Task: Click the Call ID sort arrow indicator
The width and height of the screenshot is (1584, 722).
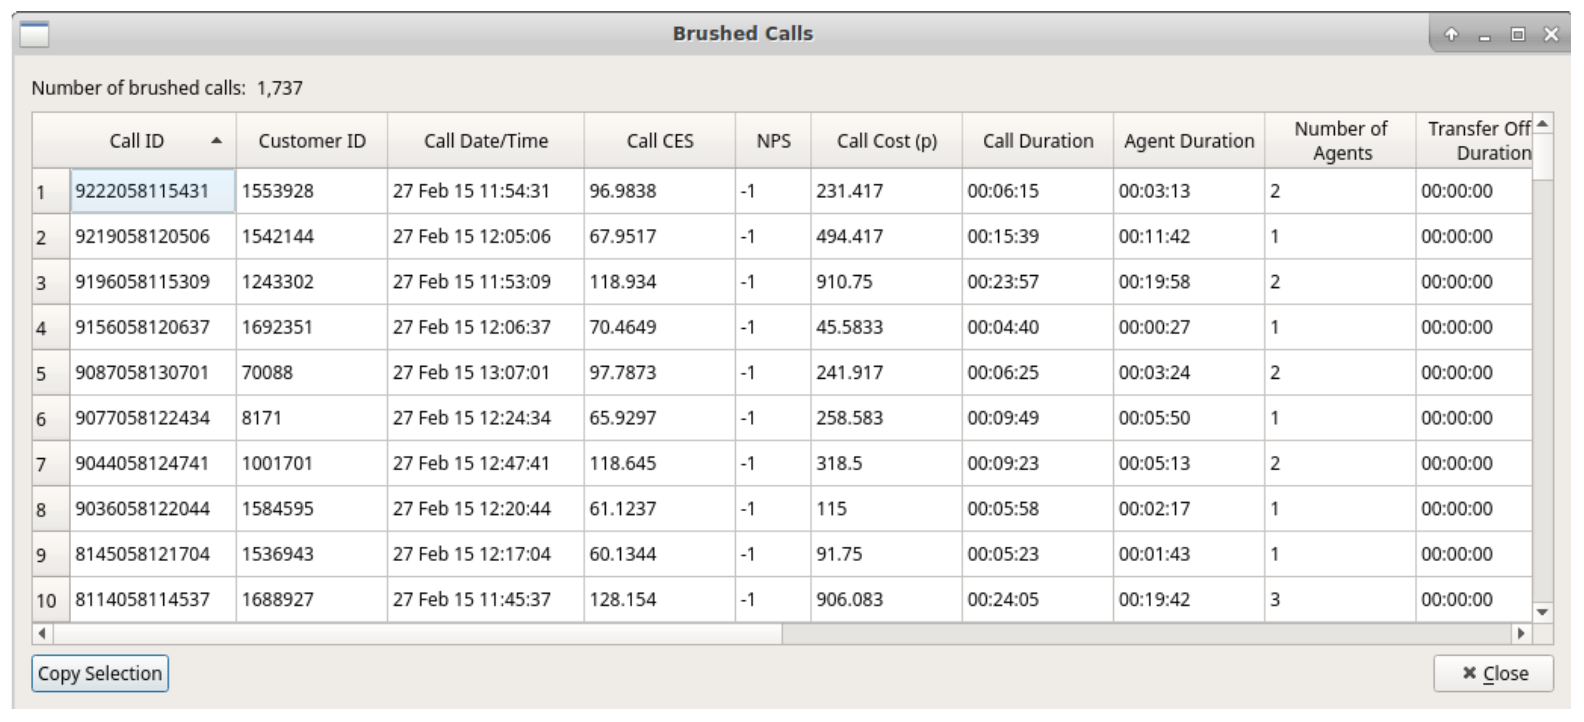Action: pos(216,141)
